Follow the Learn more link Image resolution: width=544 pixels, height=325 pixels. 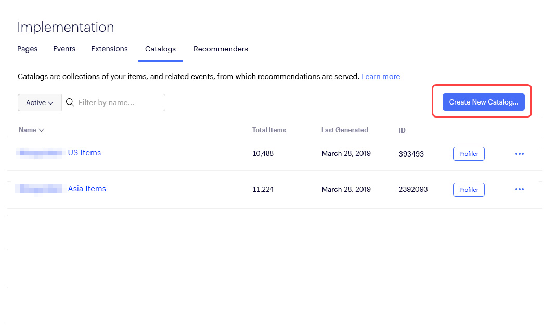[x=380, y=76]
